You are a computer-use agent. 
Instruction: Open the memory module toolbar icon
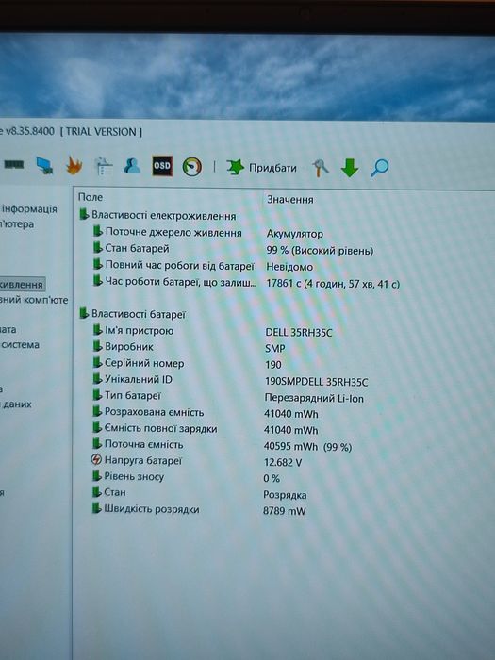[x=13, y=165]
